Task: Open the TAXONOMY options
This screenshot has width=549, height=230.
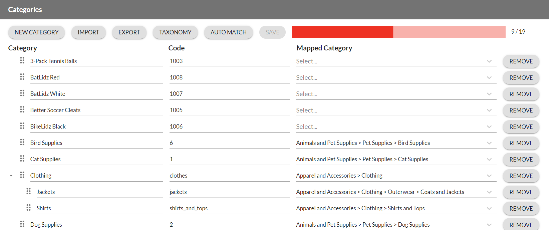Action: tap(175, 32)
